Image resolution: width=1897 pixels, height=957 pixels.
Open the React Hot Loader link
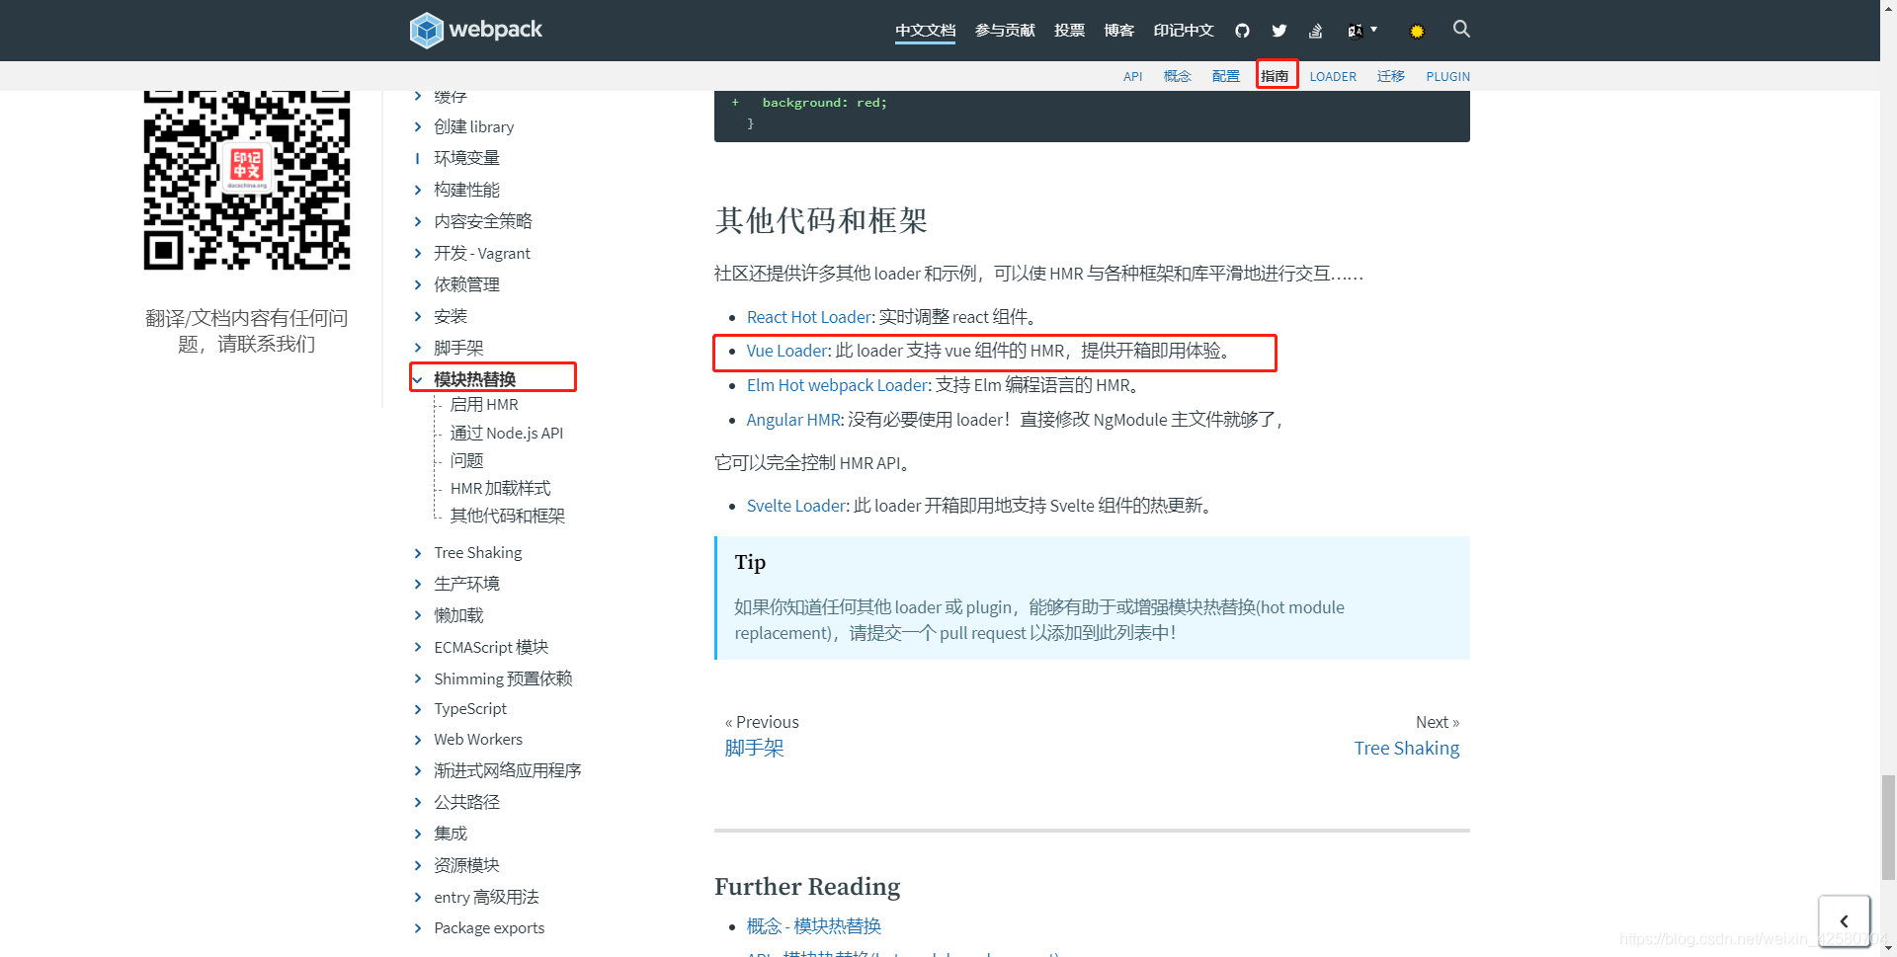[x=809, y=317]
